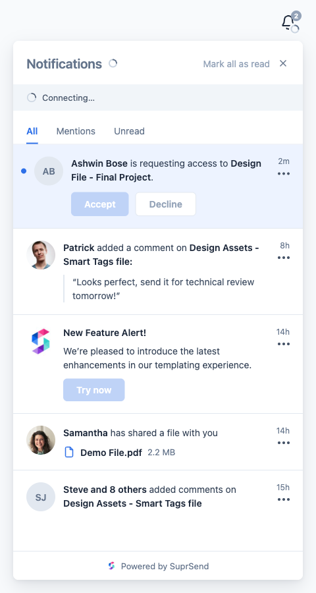Viewport: 316px width, 593px height.
Task: Click the loading spinner beside Notifications title
Action: click(113, 63)
